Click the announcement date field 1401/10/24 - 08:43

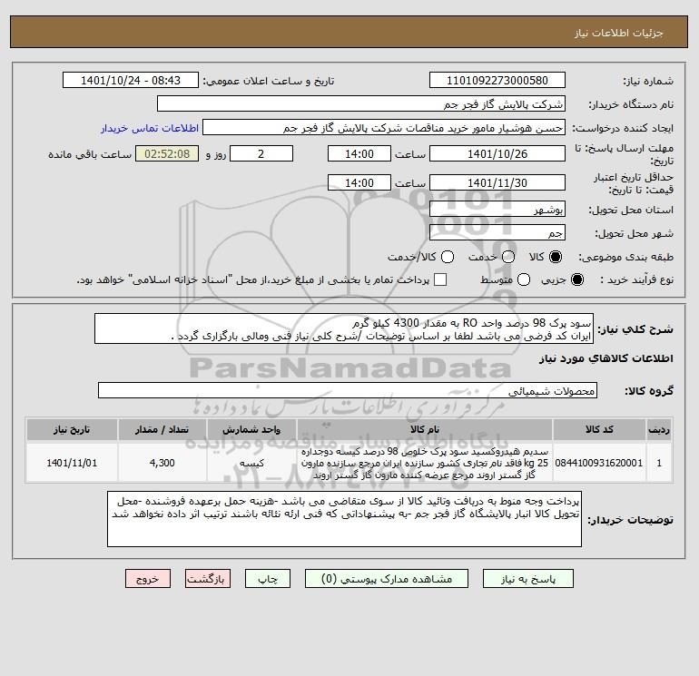click(x=131, y=80)
